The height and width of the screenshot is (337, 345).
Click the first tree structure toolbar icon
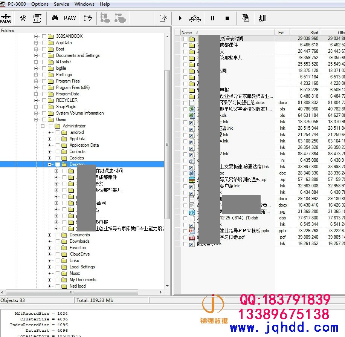coord(105,18)
